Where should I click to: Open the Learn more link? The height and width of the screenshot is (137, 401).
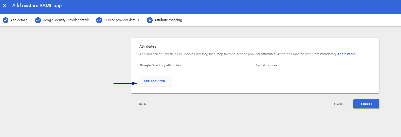tap(347, 54)
